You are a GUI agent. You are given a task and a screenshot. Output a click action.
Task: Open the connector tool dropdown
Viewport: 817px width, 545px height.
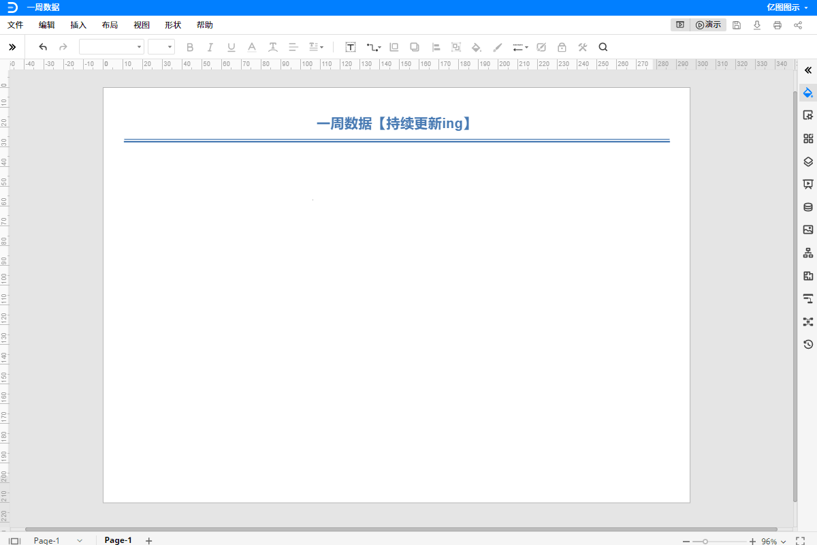373,47
